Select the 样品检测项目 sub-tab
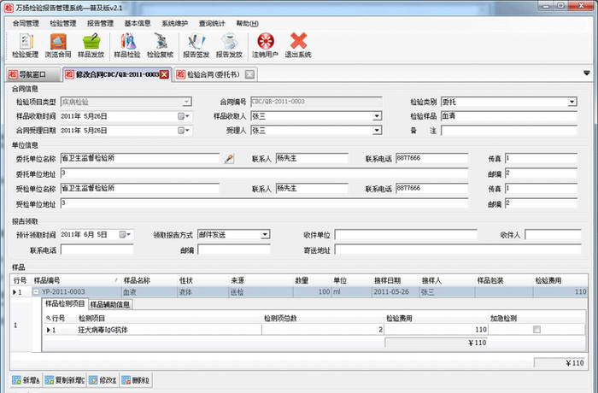The image size is (598, 393). [65, 303]
